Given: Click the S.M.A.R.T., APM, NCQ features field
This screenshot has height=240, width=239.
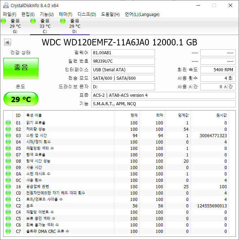Looking at the screenshot, I should [x=163, y=104].
